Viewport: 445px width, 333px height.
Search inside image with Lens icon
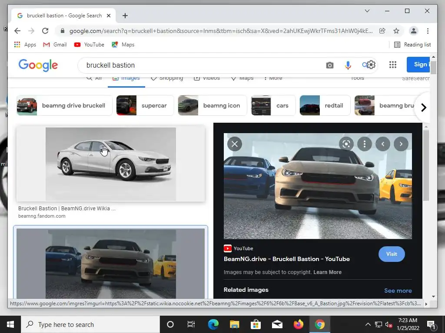346,144
